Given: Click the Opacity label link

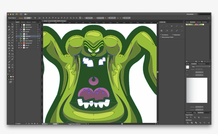Looking at the screenshot, I should [21, 18].
